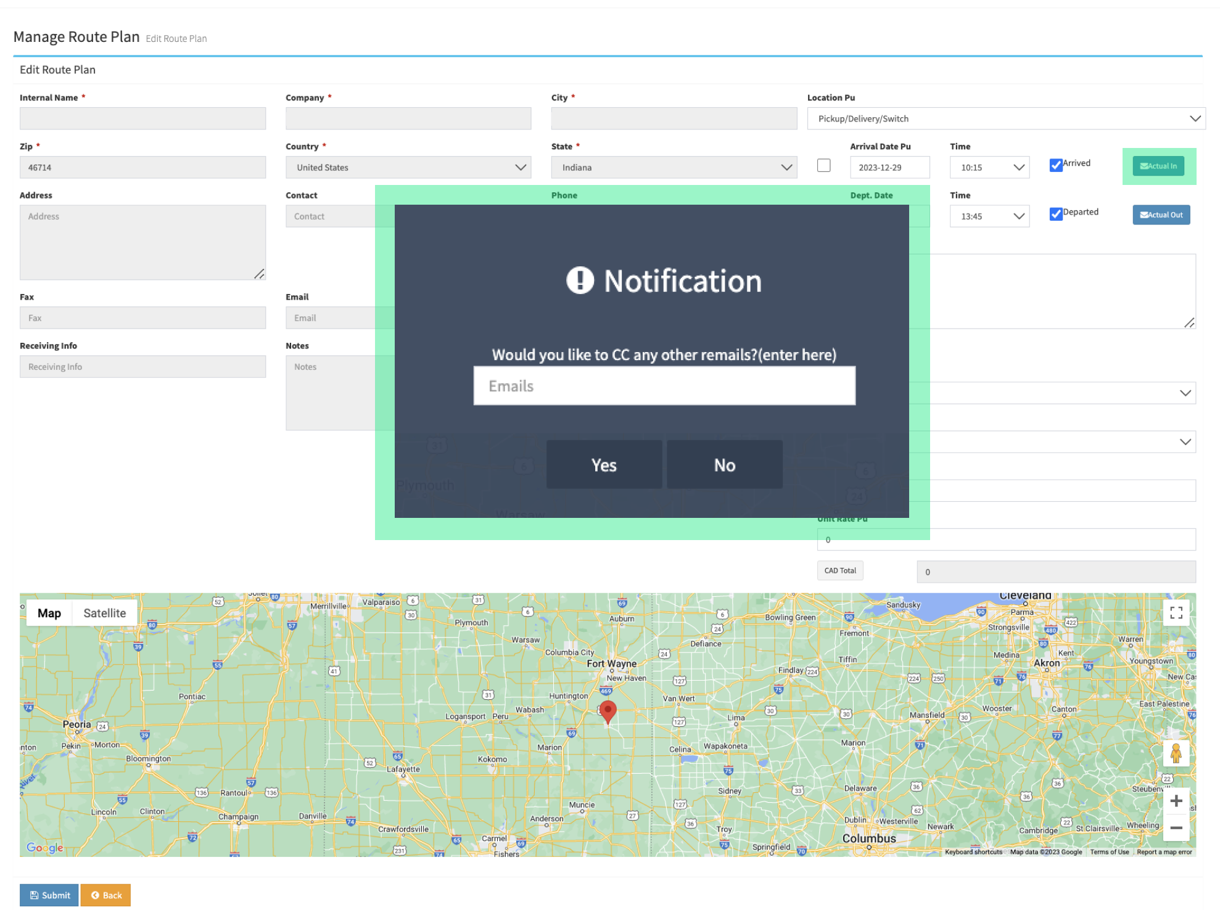Expand the State dropdown showing Indiana
Viewport: 1220px width, 910px height.
(674, 168)
